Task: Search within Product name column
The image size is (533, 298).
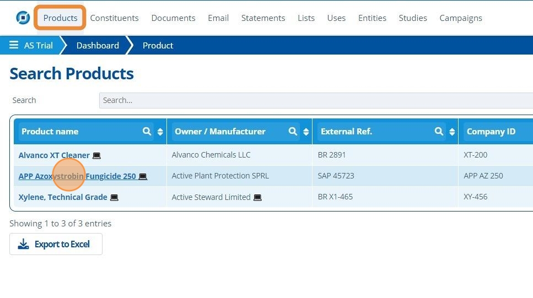Action: pyautogui.click(x=147, y=131)
